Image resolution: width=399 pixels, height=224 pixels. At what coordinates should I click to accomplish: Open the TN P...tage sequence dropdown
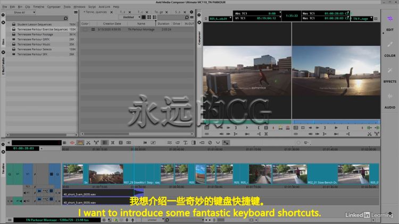coord(362,19)
